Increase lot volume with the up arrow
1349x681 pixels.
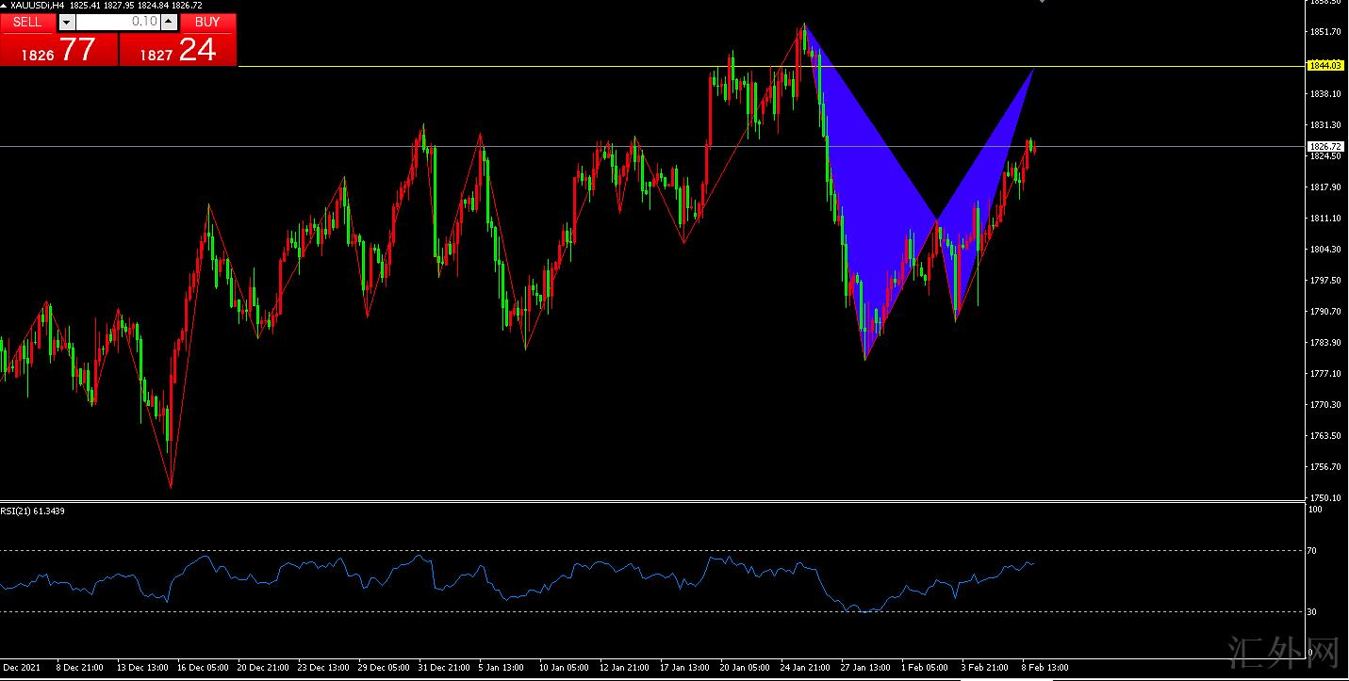tap(168, 22)
